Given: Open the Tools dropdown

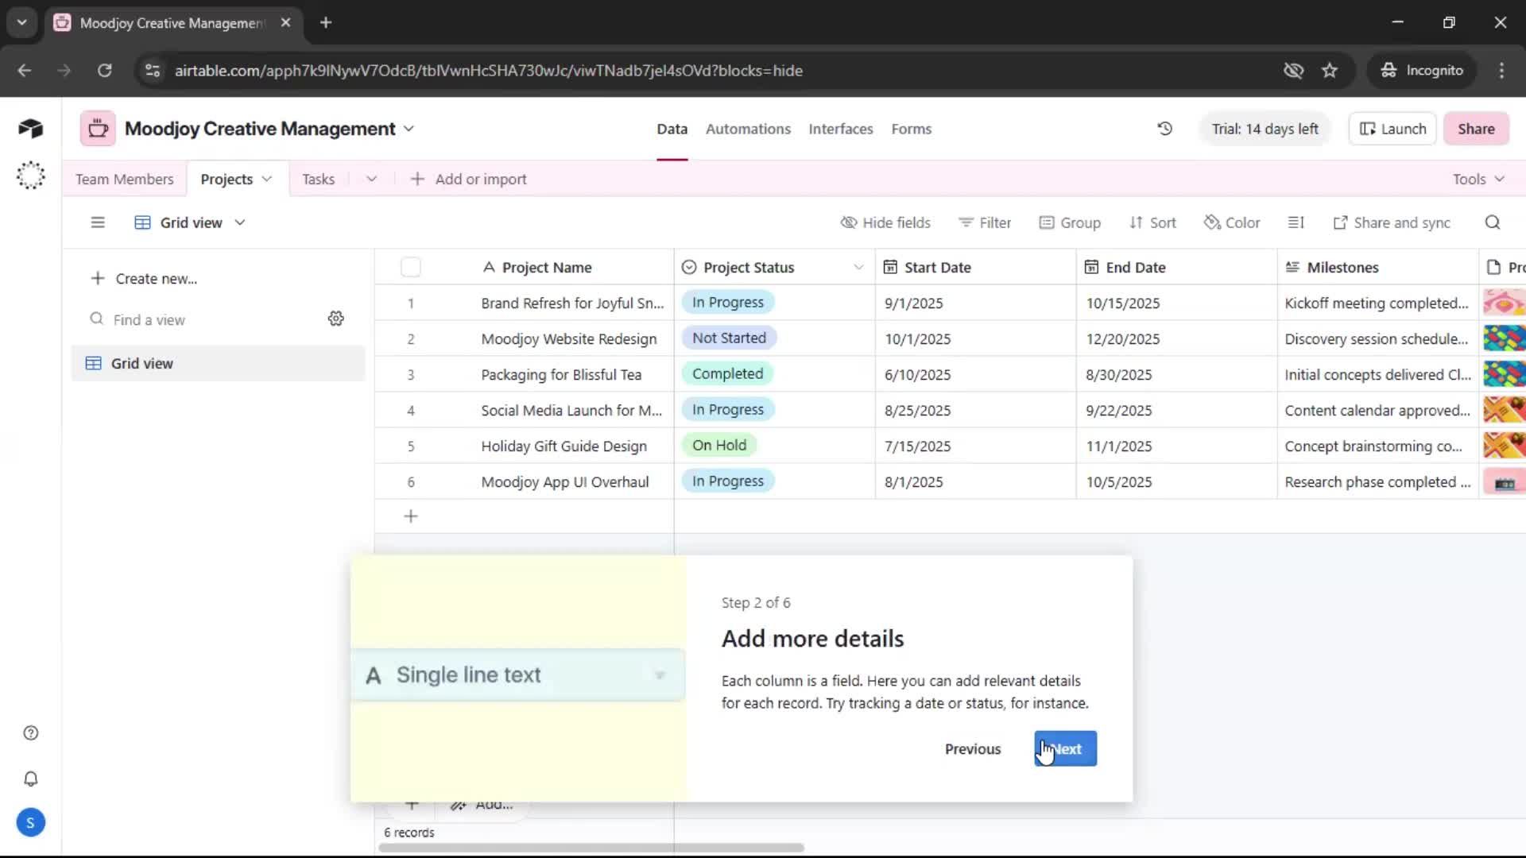Looking at the screenshot, I should coord(1478,179).
